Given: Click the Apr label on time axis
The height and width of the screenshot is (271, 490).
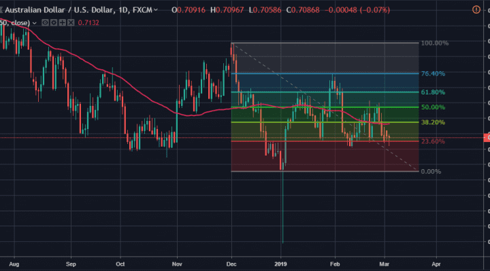Looking at the screenshot, I should point(436,264).
